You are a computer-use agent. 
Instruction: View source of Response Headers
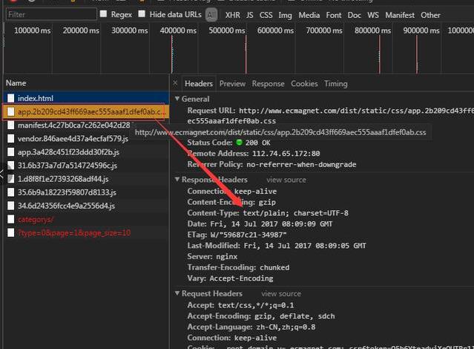(x=286, y=180)
